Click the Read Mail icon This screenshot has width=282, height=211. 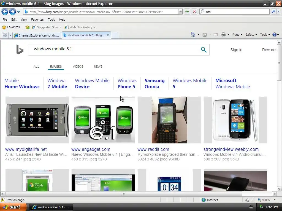[x=215, y=35]
